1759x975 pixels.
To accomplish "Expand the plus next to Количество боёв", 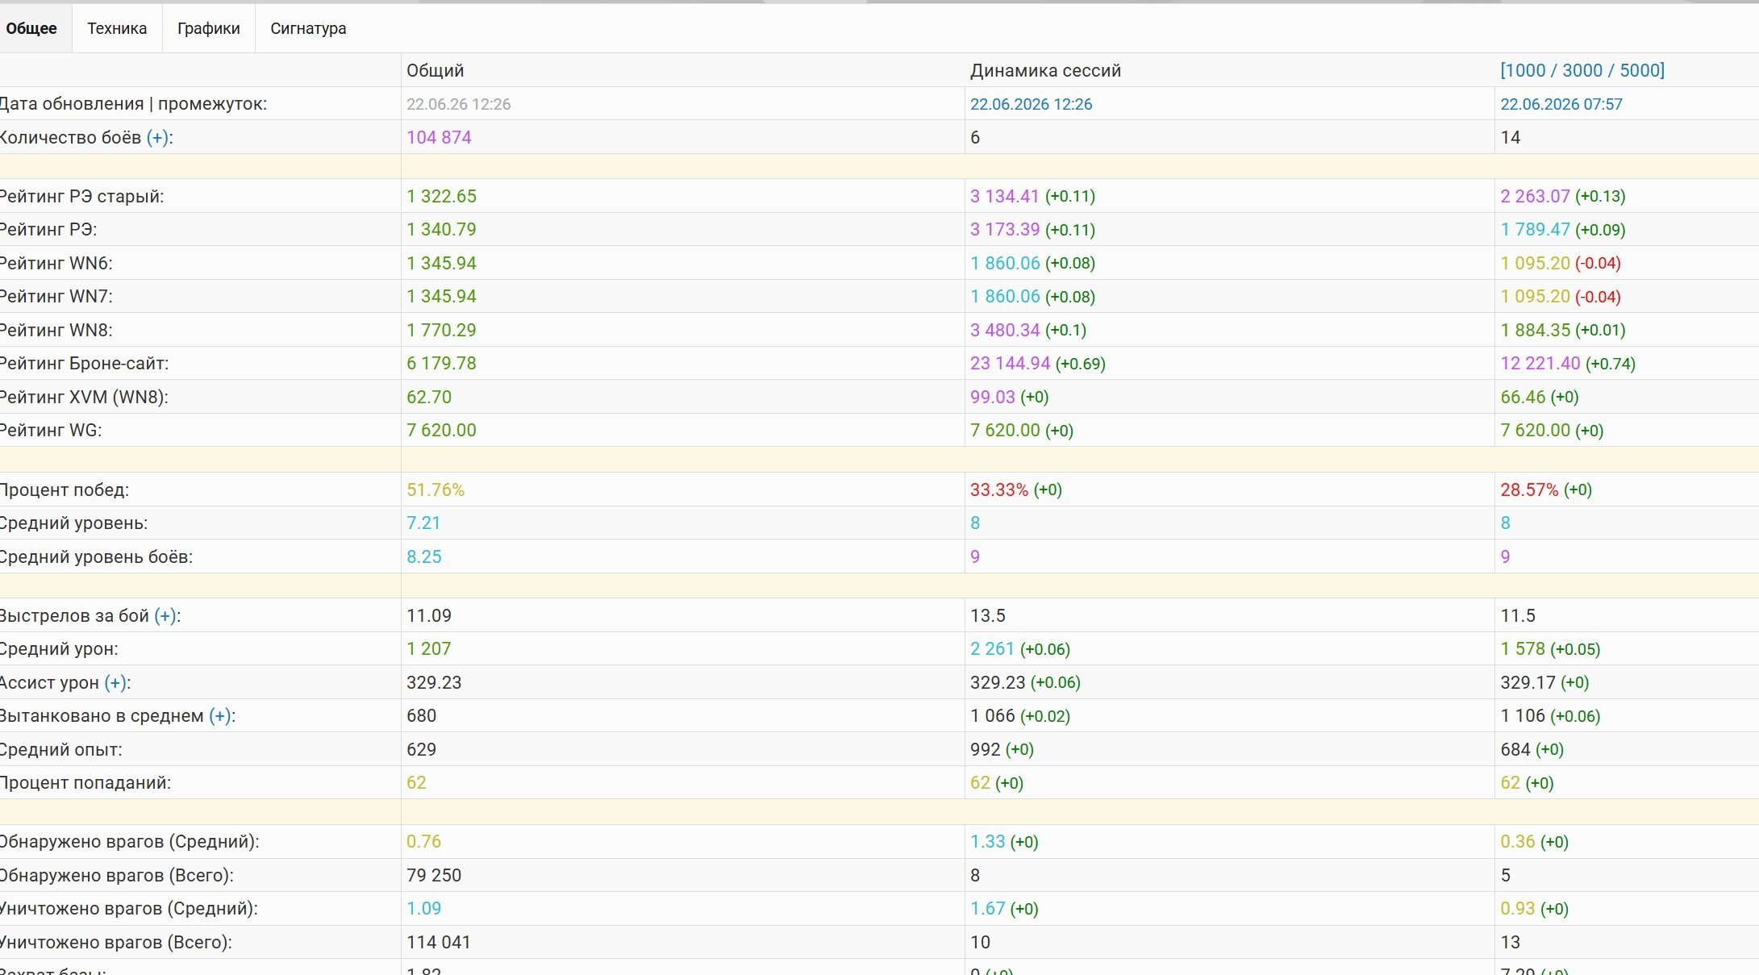I will [158, 138].
